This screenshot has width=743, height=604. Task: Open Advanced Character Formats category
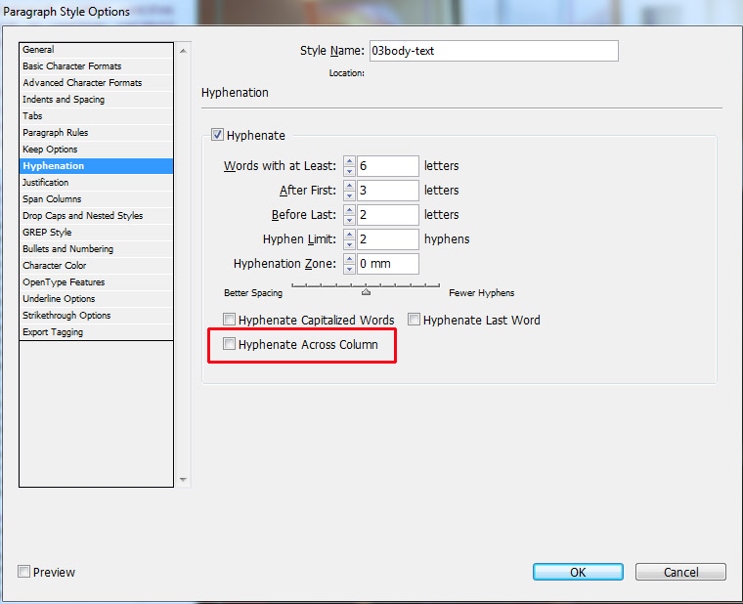point(96,83)
